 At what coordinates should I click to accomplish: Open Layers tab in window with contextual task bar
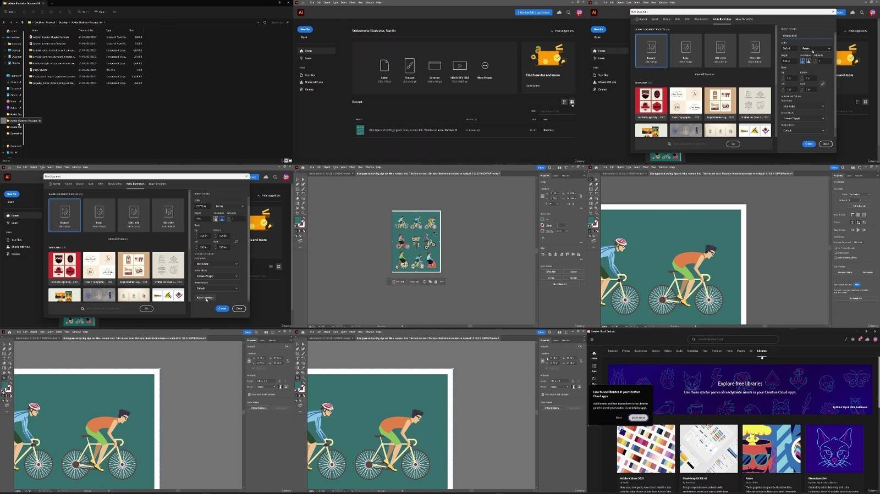click(x=555, y=175)
